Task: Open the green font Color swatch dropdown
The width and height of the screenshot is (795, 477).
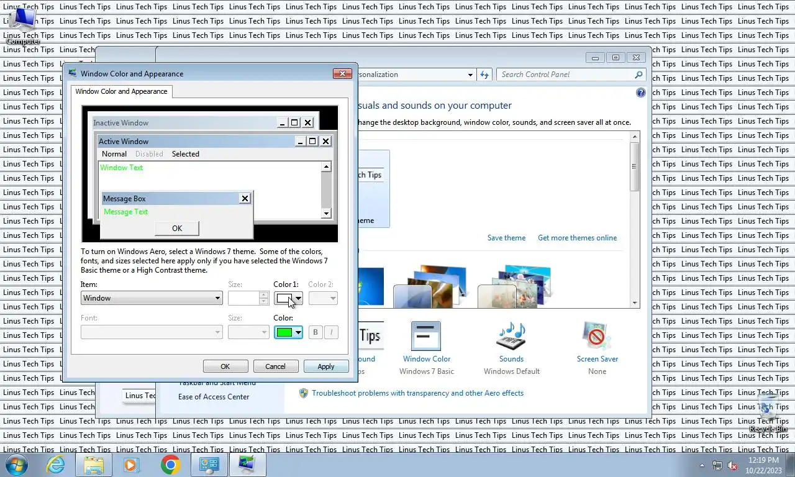Action: click(289, 332)
